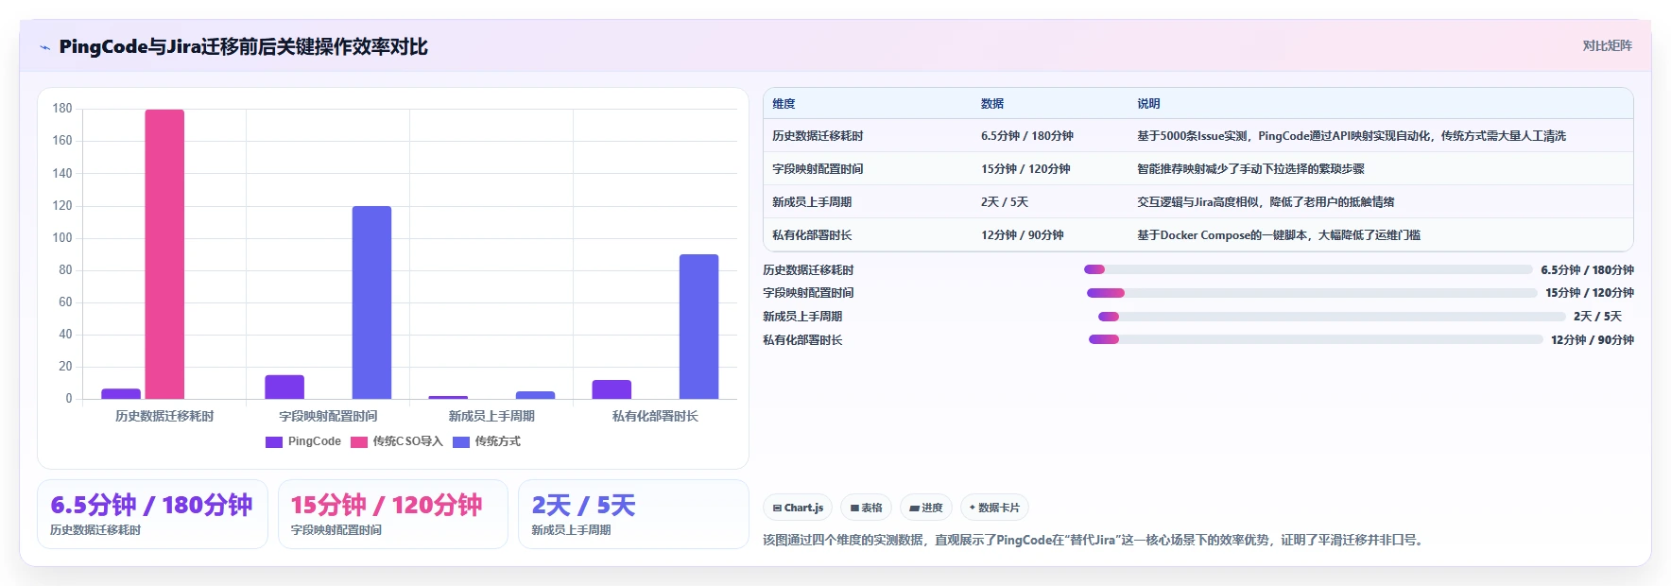
Task: Click the x-axis label 历史数据迁移耗时
Action: 164,416
